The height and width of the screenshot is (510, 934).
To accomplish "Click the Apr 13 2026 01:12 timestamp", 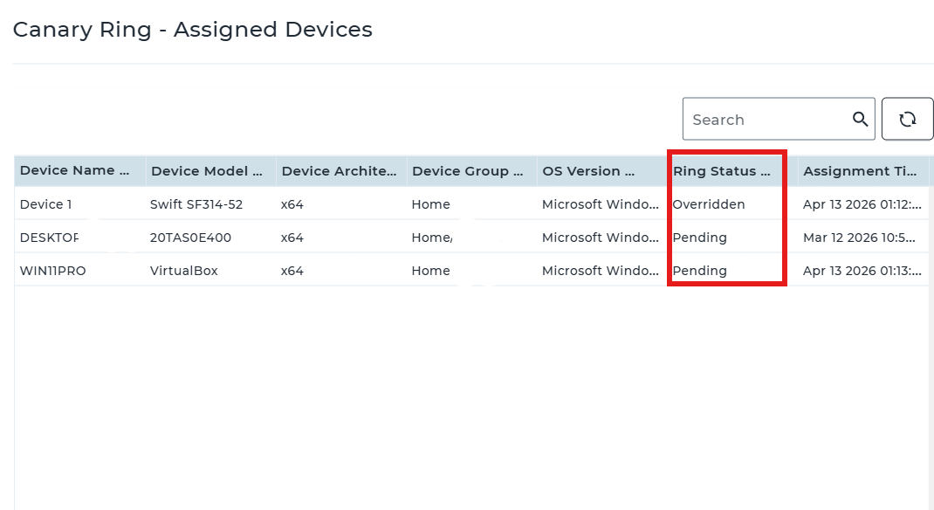I will click(x=862, y=204).
